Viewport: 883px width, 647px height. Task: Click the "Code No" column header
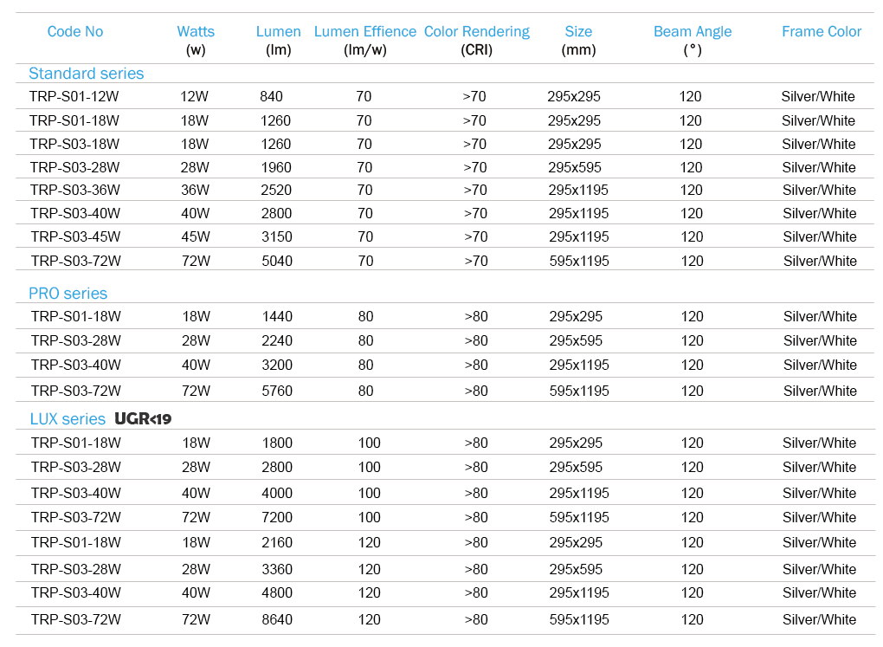point(75,31)
